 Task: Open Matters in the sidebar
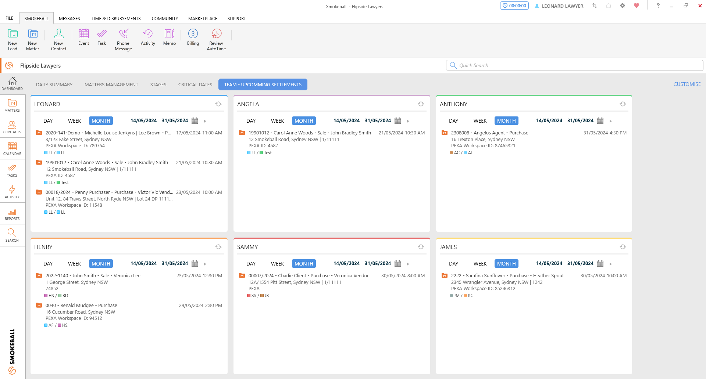[12, 105]
